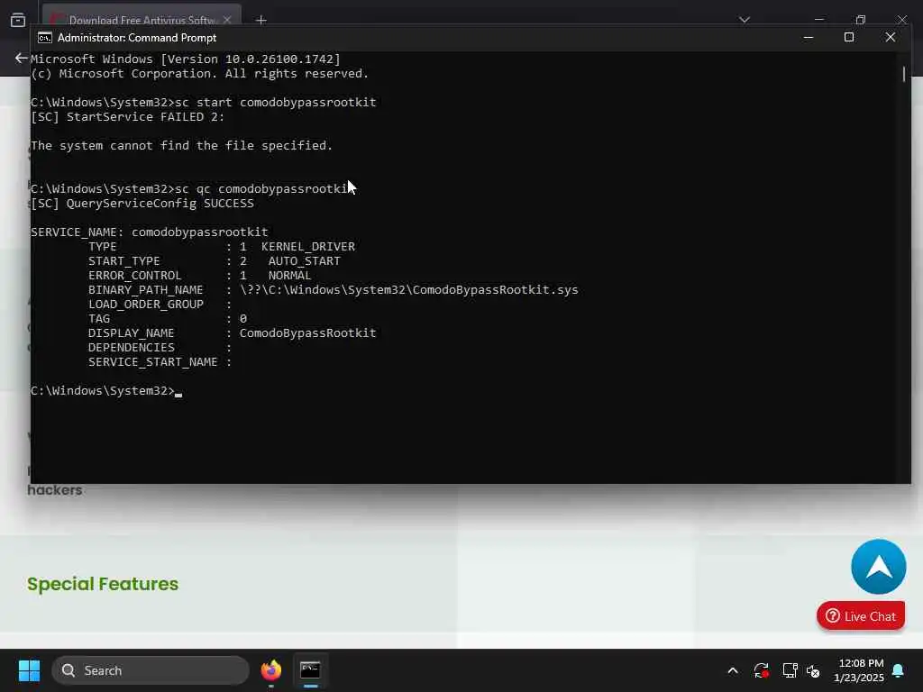
Task: Click the final C:\Windows\System32> prompt
Action: (x=103, y=391)
